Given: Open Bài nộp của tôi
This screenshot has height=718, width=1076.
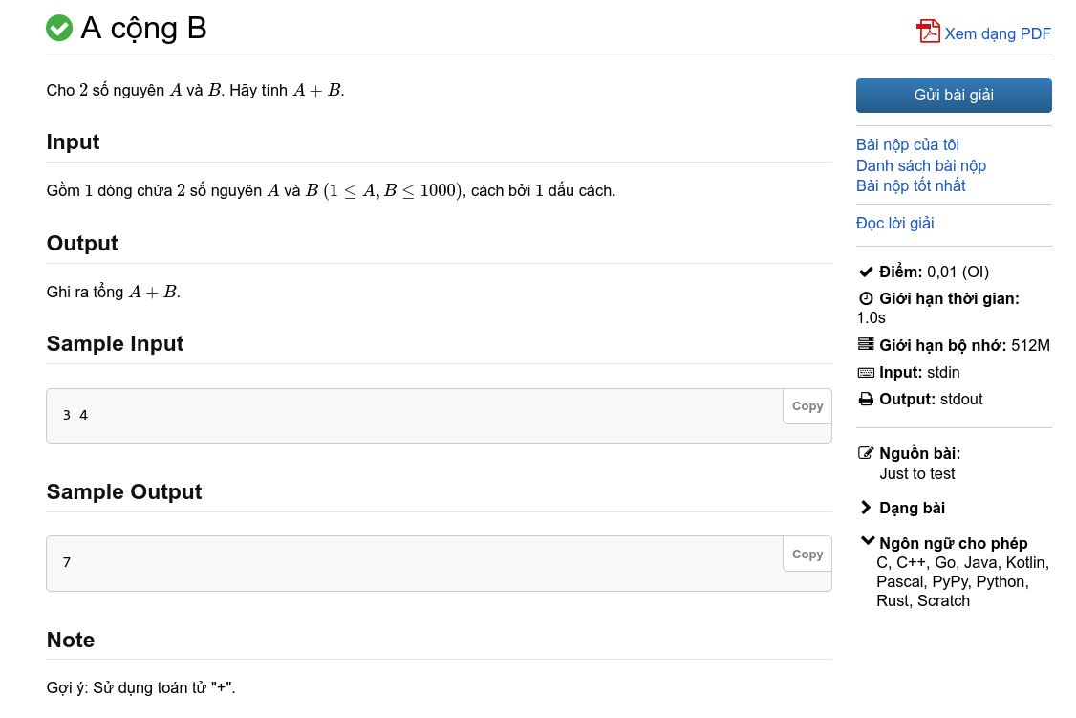Looking at the screenshot, I should tap(907, 145).
